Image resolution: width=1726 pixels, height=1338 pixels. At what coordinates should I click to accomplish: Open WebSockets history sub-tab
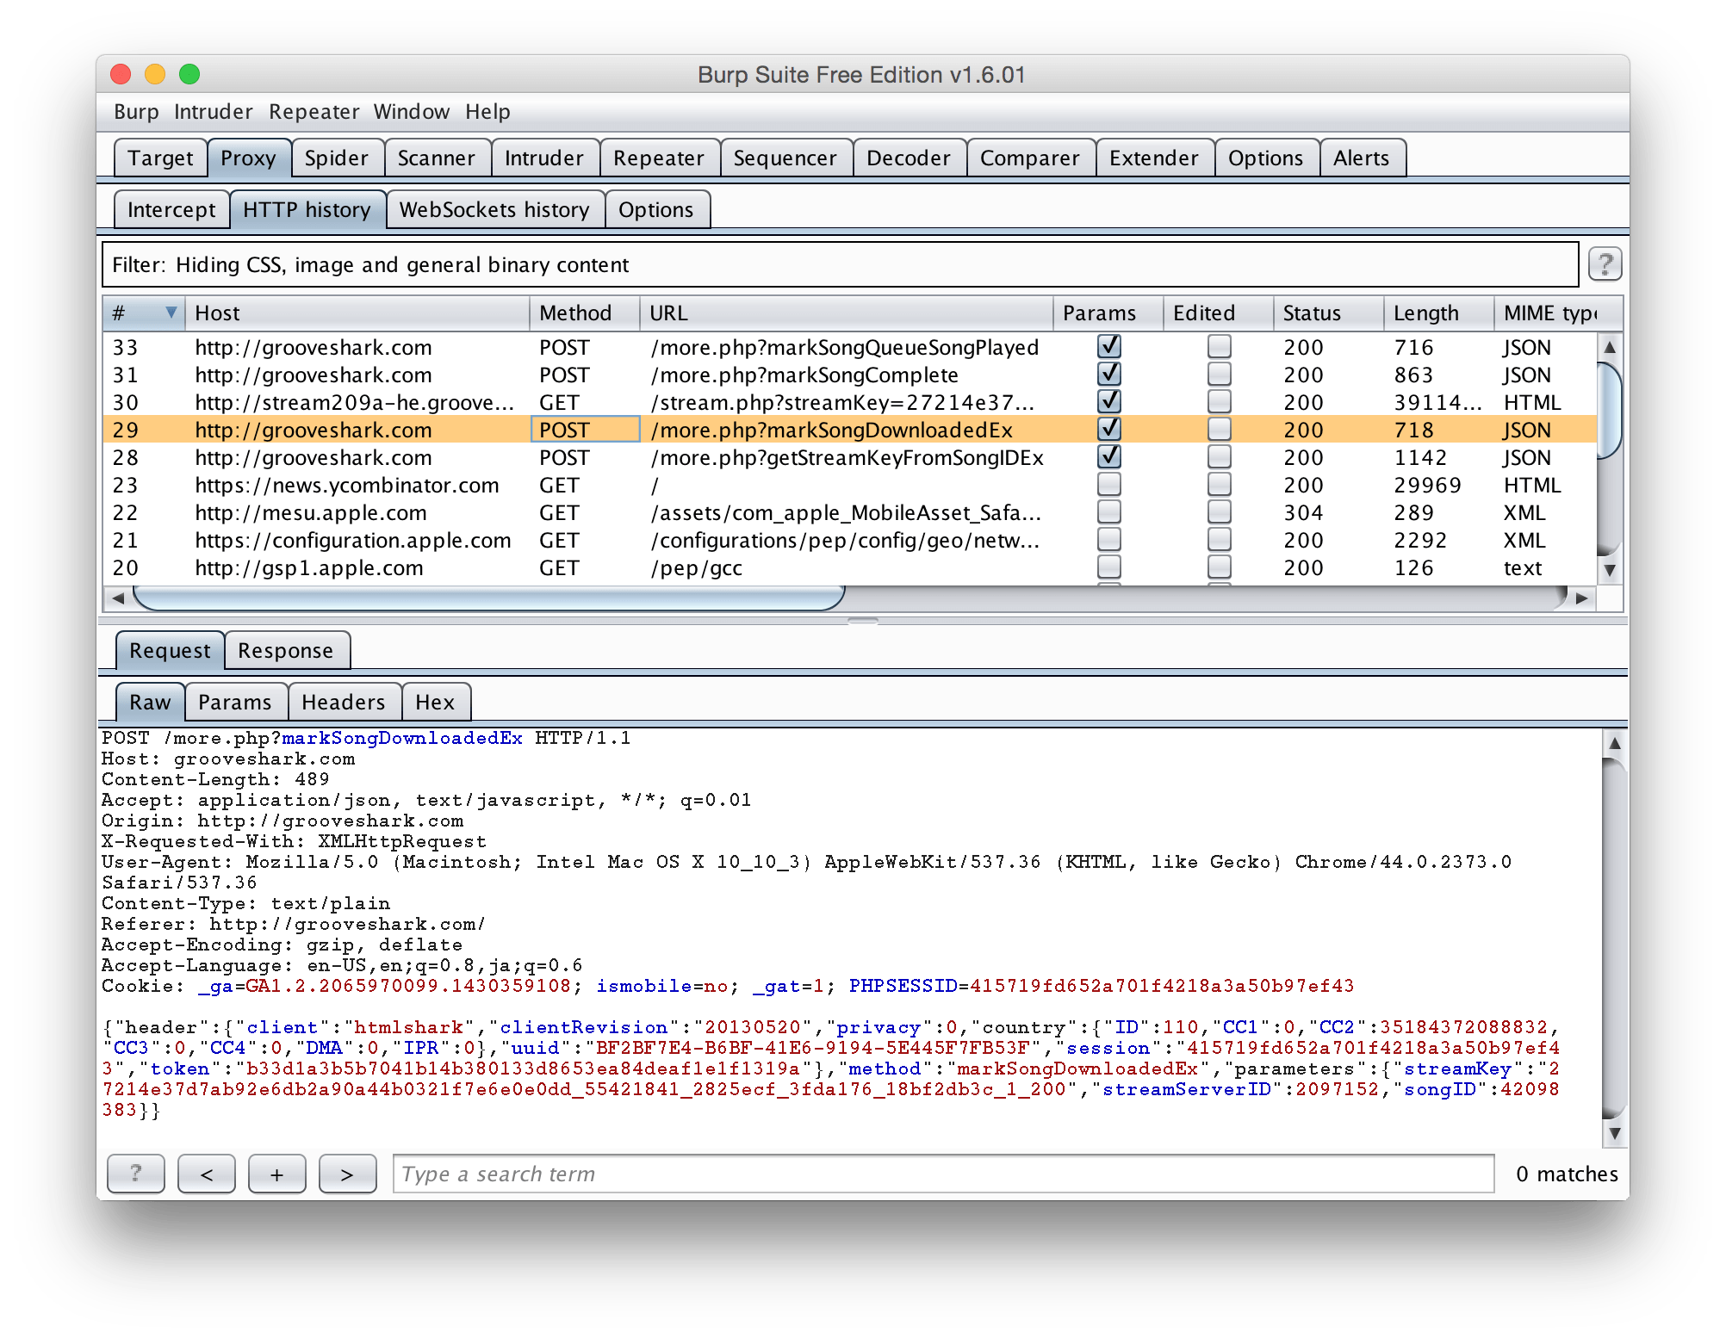click(x=494, y=210)
